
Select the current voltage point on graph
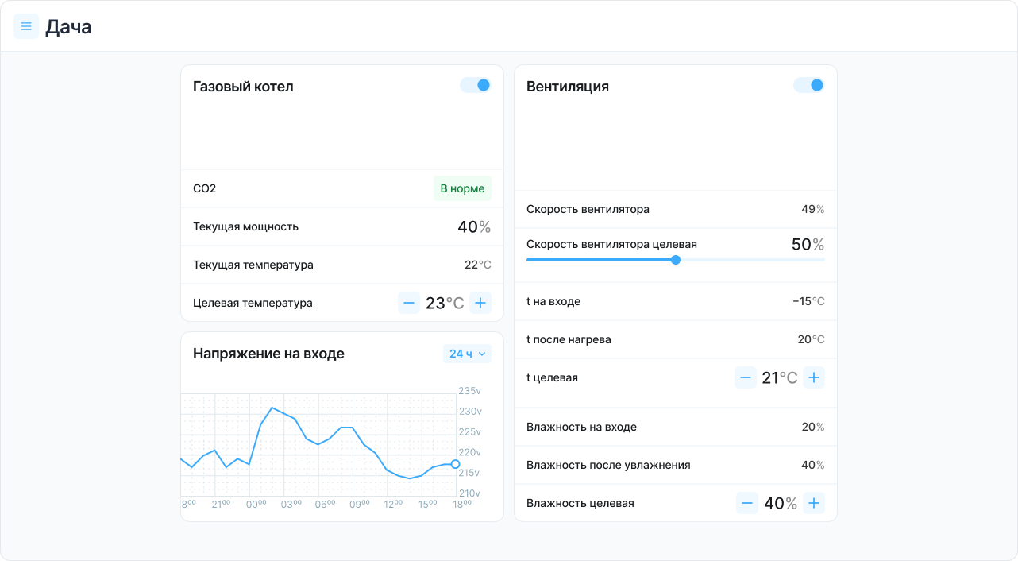coord(455,464)
